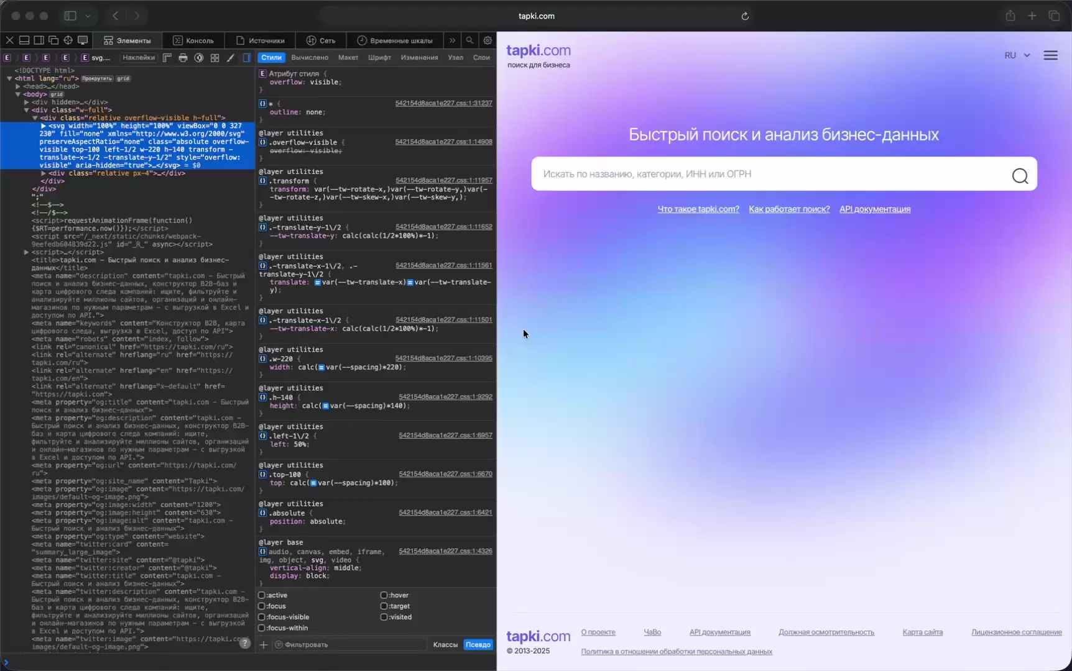Open Web Inspector settings gear
The image size is (1072, 671).
click(487, 40)
